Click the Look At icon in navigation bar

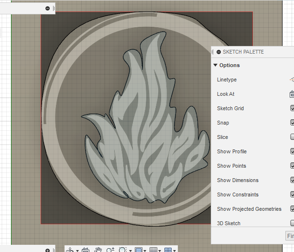[86, 250]
